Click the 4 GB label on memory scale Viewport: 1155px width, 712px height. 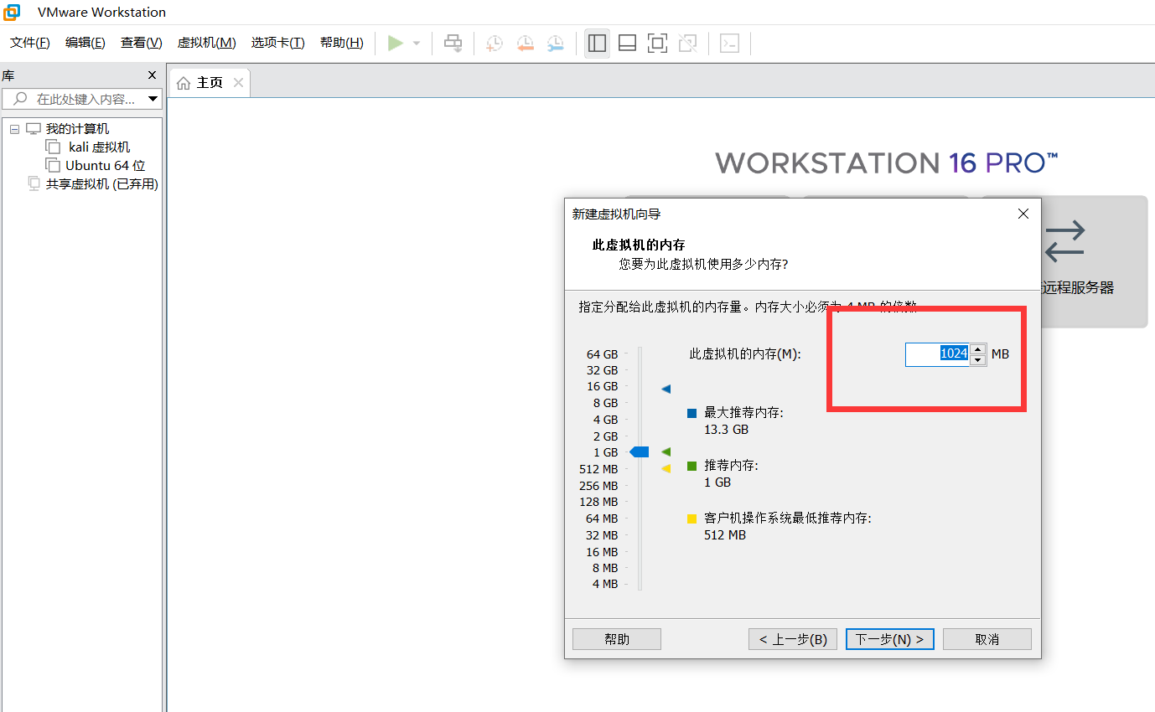[x=605, y=420]
